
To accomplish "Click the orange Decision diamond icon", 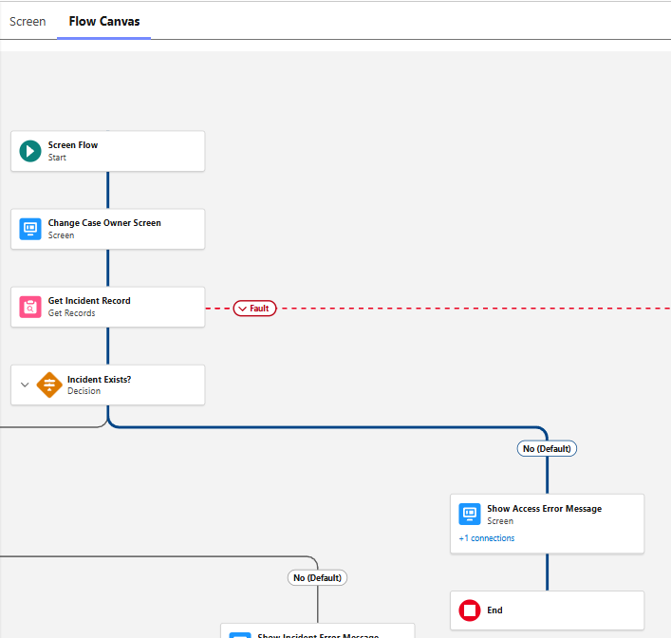I will (49, 385).
